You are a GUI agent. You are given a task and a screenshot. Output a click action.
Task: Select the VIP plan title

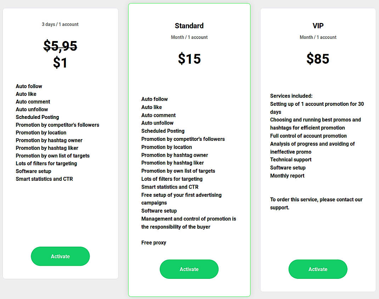tap(318, 26)
